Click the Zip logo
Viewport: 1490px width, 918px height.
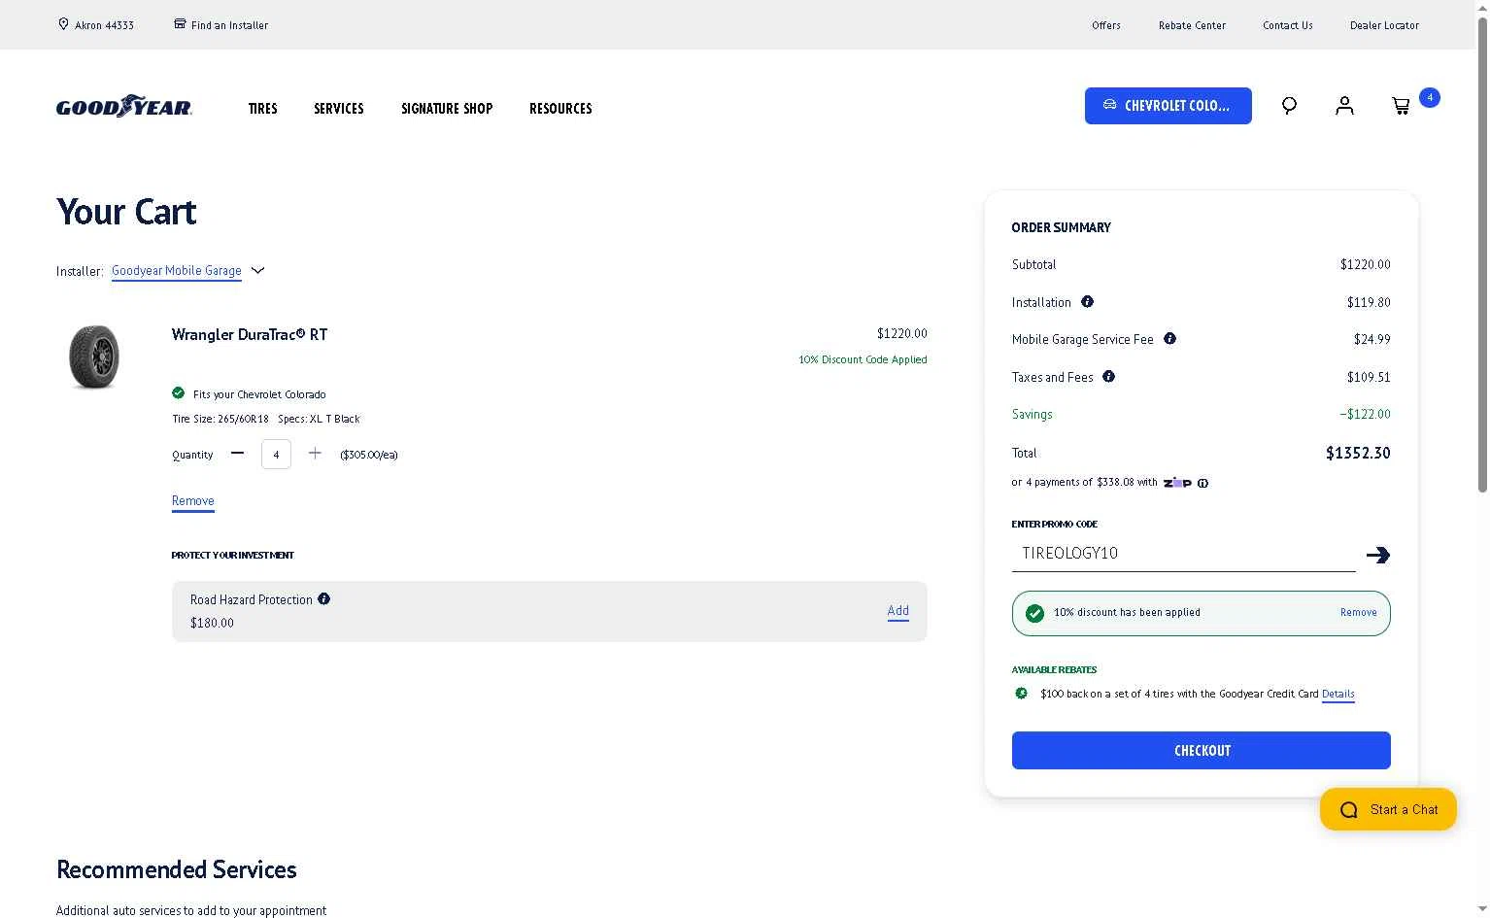pos(1177,483)
